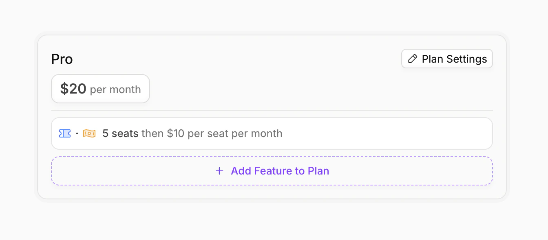The height and width of the screenshot is (240, 548).
Task: Click the pencil icon on Plan Settings
Action: click(x=413, y=59)
